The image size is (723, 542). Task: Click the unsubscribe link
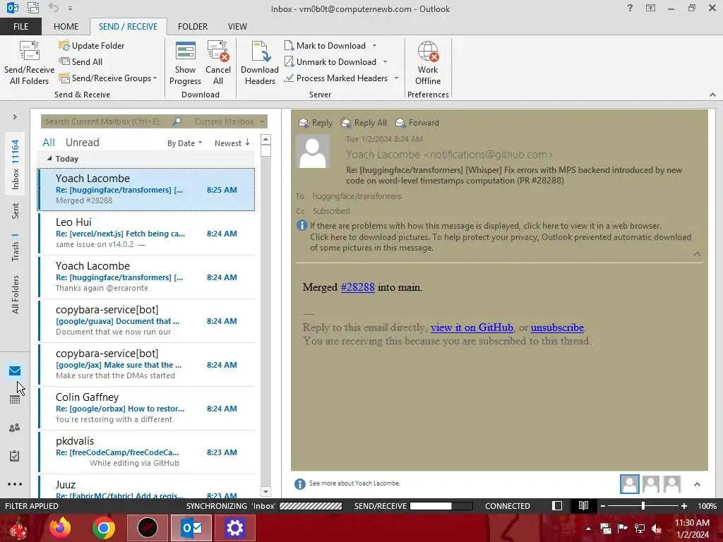click(557, 327)
